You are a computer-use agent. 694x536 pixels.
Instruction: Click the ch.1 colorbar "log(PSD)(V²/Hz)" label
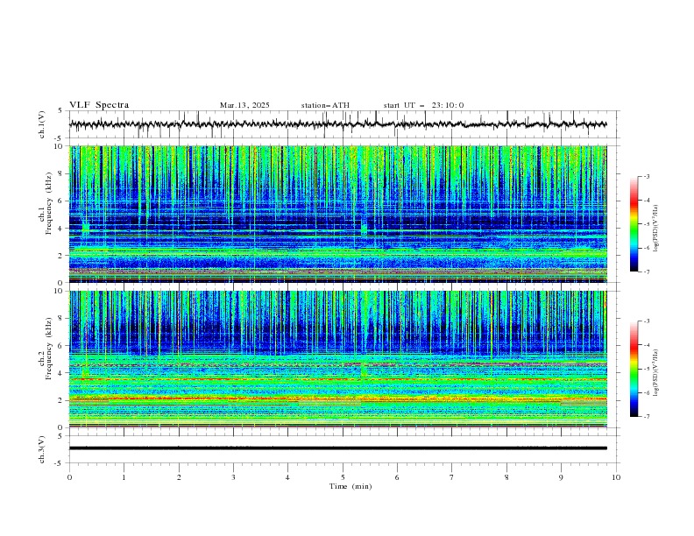point(655,229)
